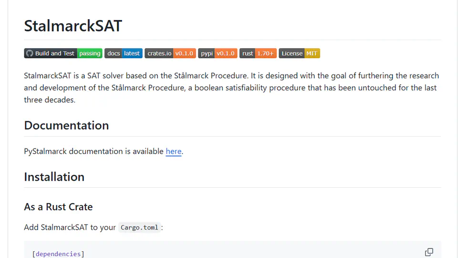Follow the 'here' documentation link

pyautogui.click(x=174, y=151)
